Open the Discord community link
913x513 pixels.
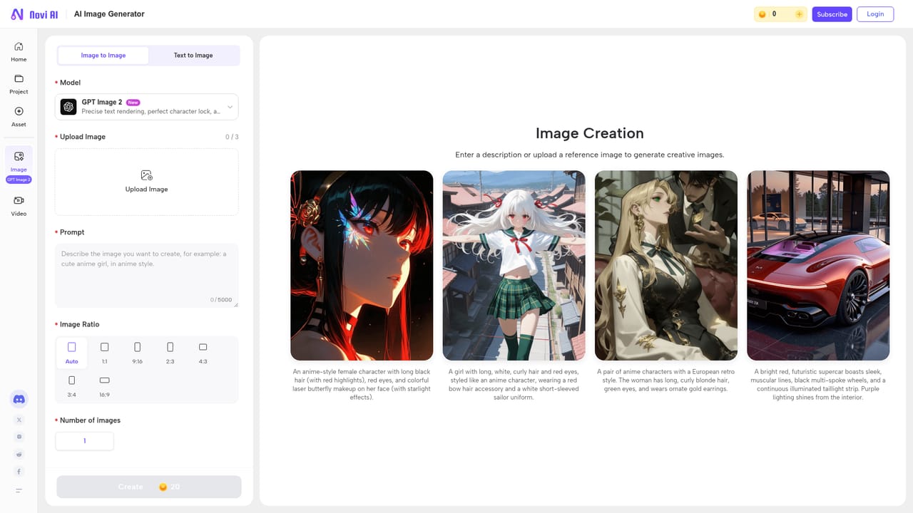(19, 400)
